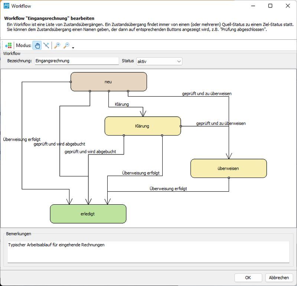Zoom in using the magnifier plus icon
Image resolution: width=297 pixels, height=286 pixels.
pos(58,45)
